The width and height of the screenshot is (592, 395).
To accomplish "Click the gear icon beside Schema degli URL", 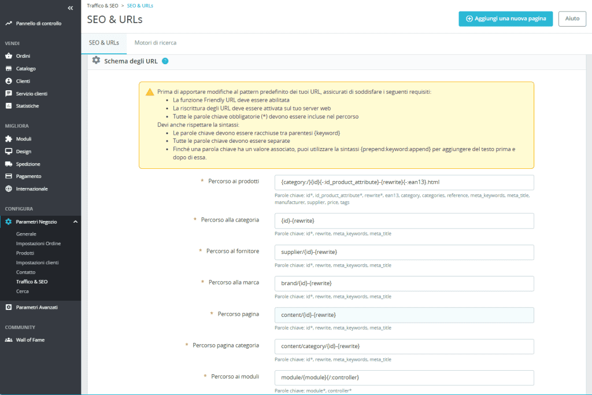I will pos(96,60).
